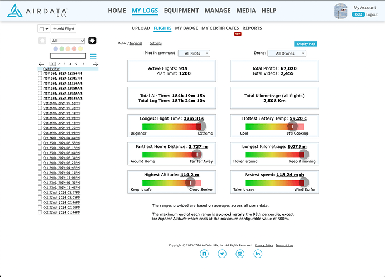Image resolution: width=385 pixels, height=277 pixels.
Task: Open the Instagram social icon
Action: tap(240, 254)
